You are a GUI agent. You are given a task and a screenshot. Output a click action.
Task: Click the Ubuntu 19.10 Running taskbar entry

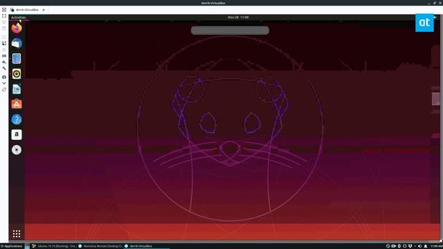point(54,246)
